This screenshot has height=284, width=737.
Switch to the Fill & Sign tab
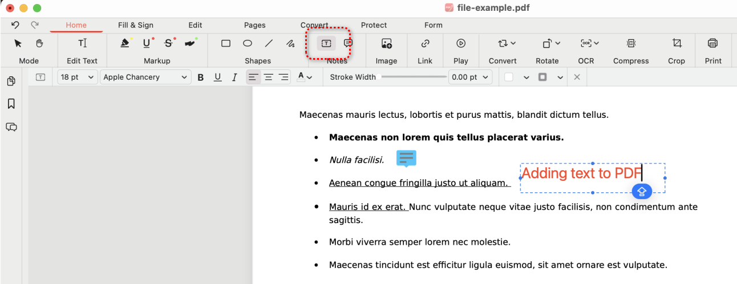[x=136, y=25]
